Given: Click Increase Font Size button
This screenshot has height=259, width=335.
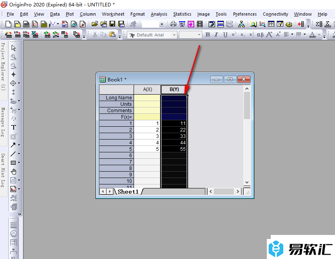Looking at the screenshot, I should click(x=269, y=34).
